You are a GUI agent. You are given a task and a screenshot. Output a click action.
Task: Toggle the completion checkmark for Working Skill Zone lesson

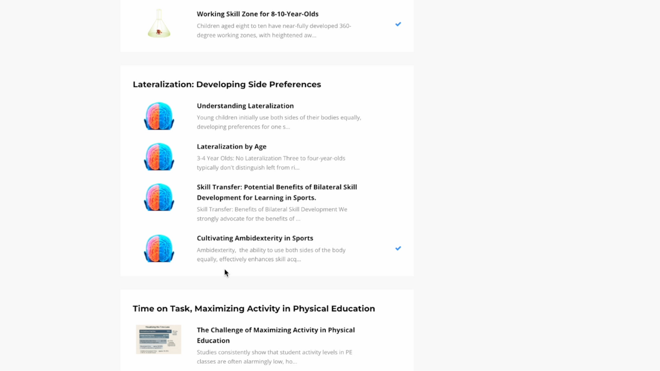(x=398, y=24)
